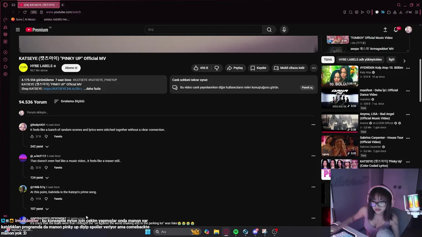Image resolution: width=422 pixels, height=237 pixels.
Task: Subscribe using Abone ol button
Action: tap(71, 68)
